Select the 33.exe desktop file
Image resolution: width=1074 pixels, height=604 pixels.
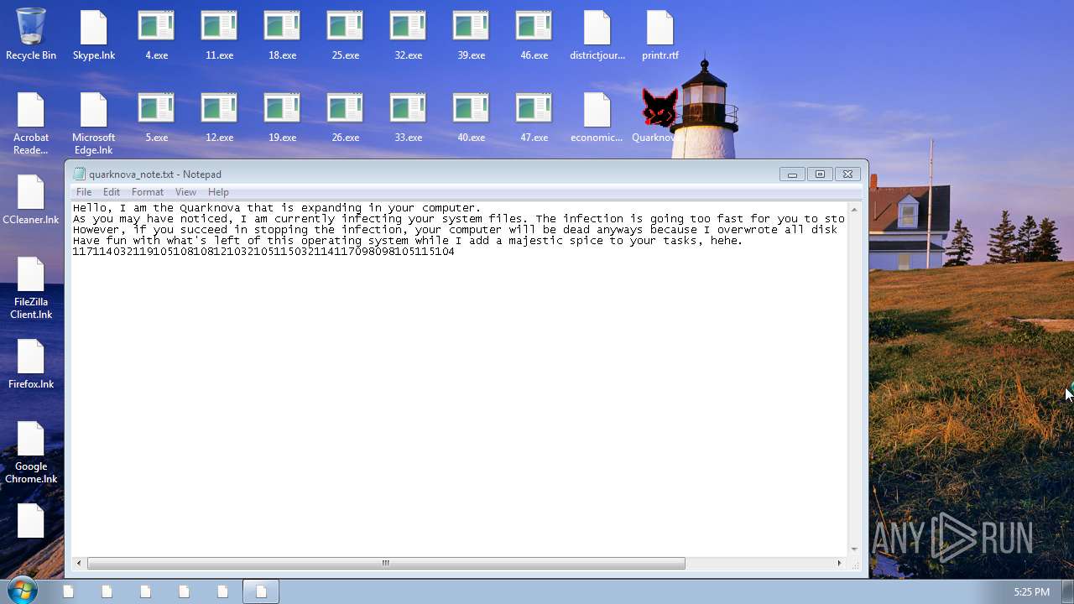pos(408,117)
